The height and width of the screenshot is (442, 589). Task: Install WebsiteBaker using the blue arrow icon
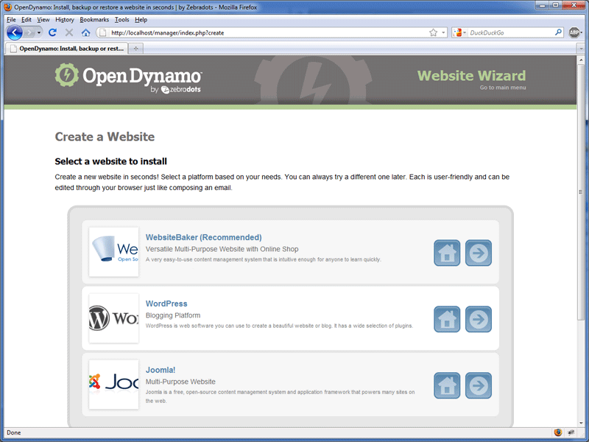pyautogui.click(x=479, y=253)
